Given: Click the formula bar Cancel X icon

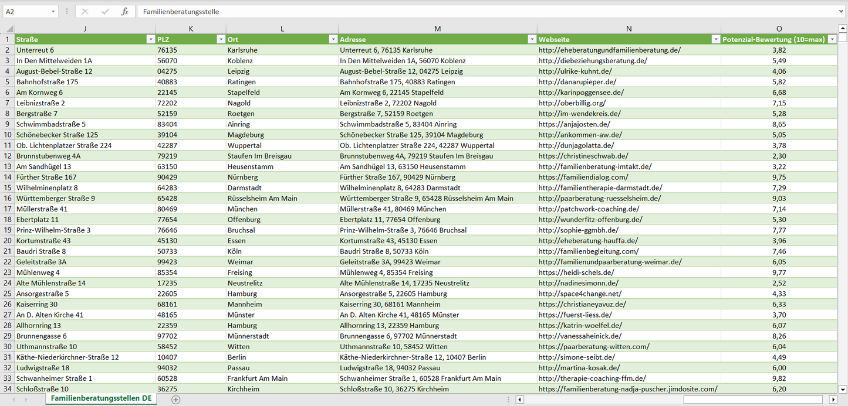Looking at the screenshot, I should pyautogui.click(x=85, y=12).
